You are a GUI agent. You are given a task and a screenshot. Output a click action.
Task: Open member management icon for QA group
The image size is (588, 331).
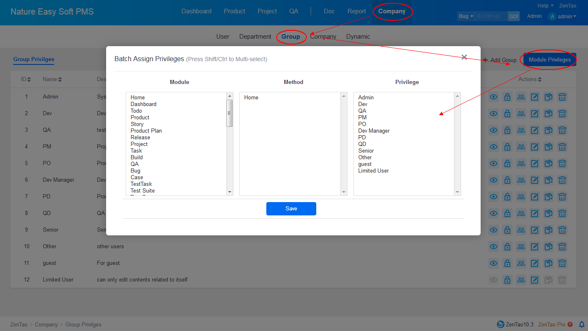coord(521,130)
